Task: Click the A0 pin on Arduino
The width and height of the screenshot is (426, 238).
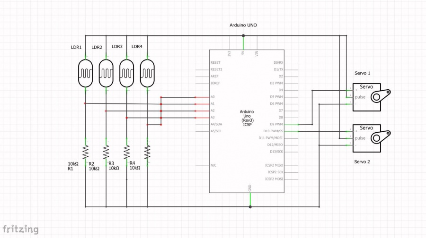Action: 213,97
